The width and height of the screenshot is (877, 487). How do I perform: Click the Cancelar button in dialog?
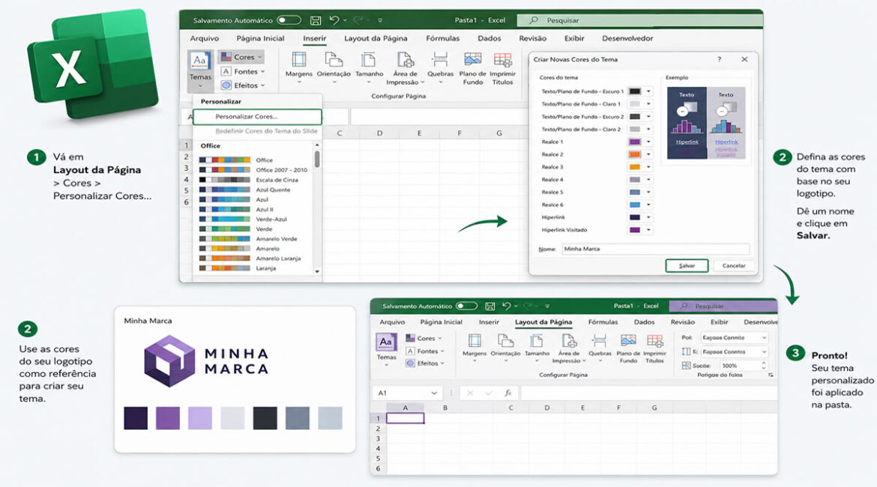click(x=733, y=265)
